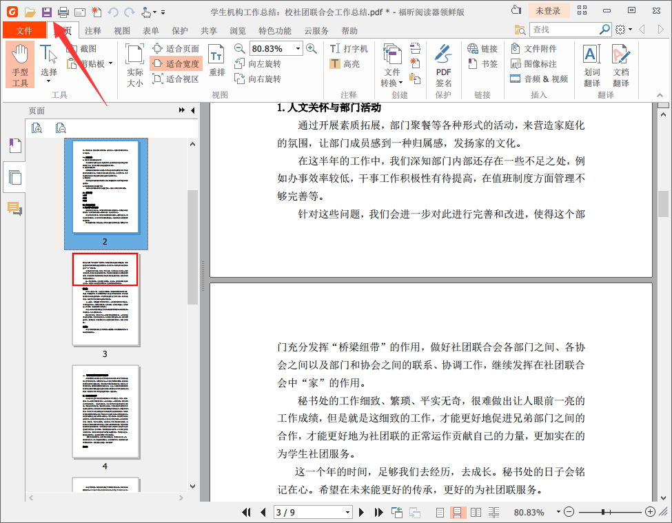Click the 未登录 login button
Viewport: 672px width, 523px height.
549,11
